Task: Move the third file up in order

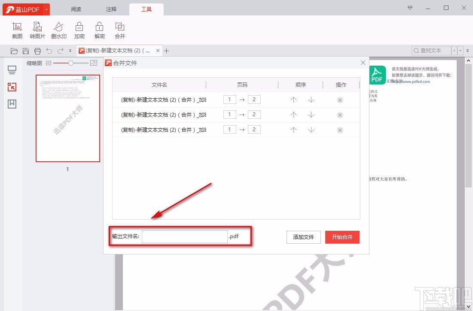Action: [294, 130]
